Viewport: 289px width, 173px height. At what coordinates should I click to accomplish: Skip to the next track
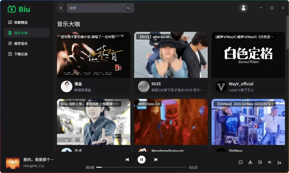tap(156, 159)
